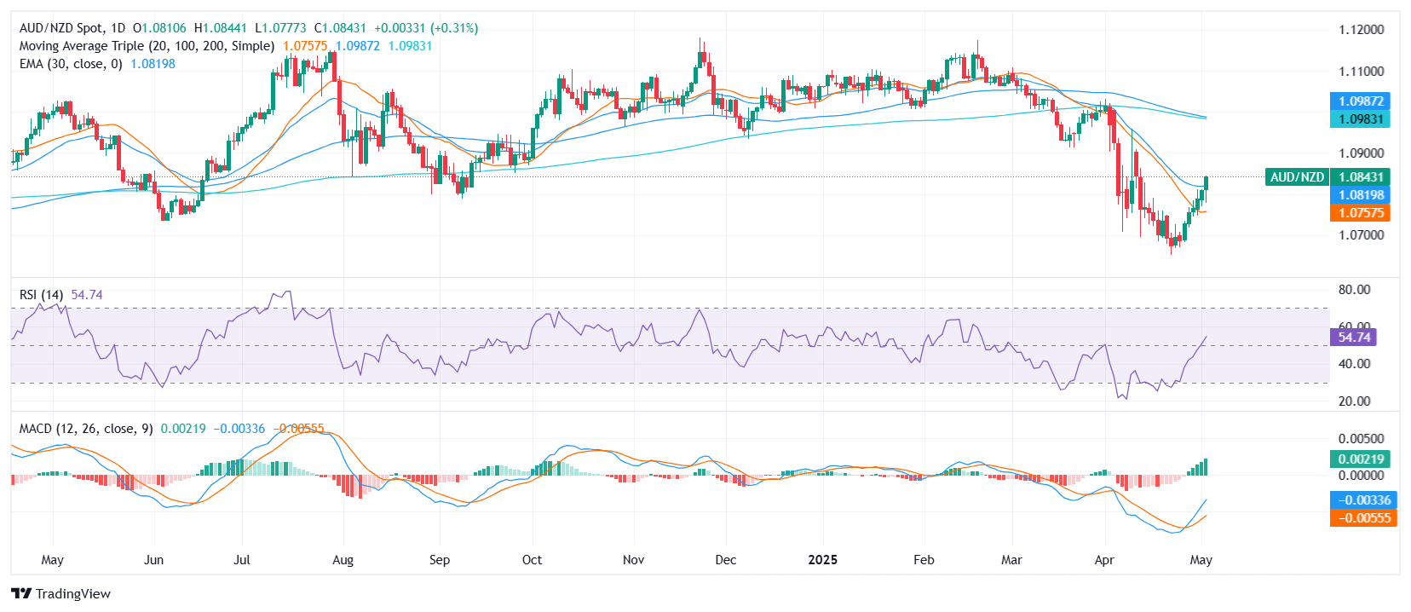Click the orange -0.00555 signal axis tag
This screenshot has height=612, width=1411.
coord(1363,518)
